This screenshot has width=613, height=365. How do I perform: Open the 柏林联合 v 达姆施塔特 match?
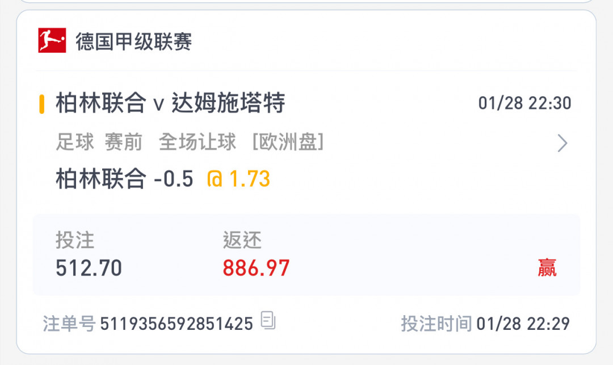tap(170, 103)
